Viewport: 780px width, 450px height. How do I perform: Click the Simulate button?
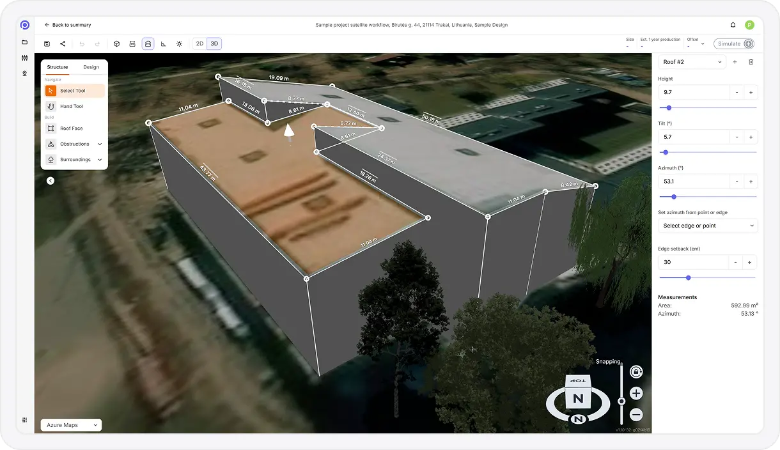pyautogui.click(x=734, y=44)
